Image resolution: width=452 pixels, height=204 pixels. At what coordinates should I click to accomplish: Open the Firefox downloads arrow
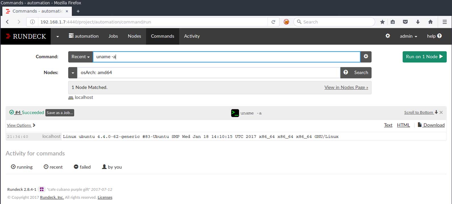[418, 22]
